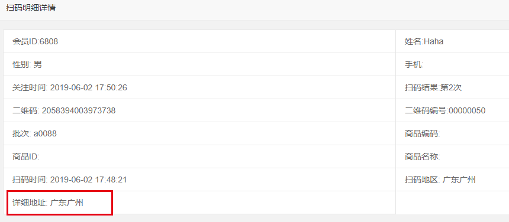Select the 商品ID field cell
The height and width of the screenshot is (222, 509).
(x=199, y=156)
